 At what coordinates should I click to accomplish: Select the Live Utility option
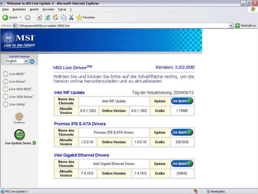pos(15,104)
